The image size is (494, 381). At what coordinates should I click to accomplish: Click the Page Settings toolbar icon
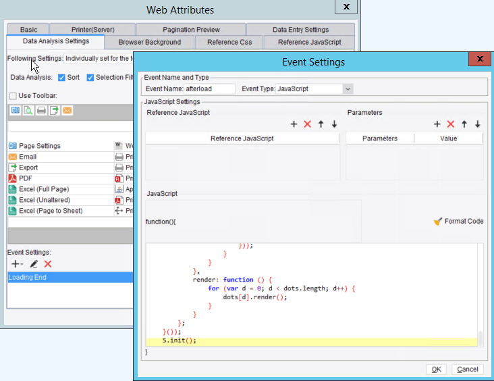click(15, 110)
